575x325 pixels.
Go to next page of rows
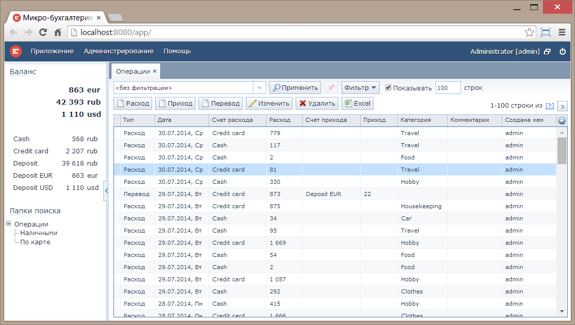coord(562,106)
